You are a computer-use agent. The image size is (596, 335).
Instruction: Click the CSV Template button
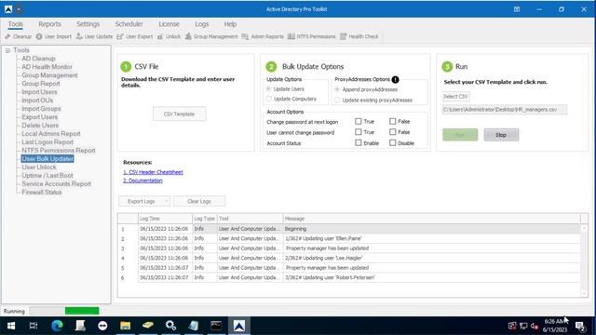179,114
